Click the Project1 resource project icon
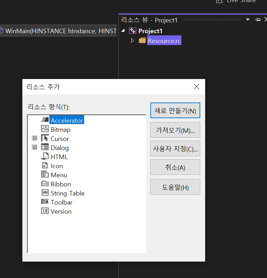The width and height of the screenshot is (267, 278). point(132,31)
